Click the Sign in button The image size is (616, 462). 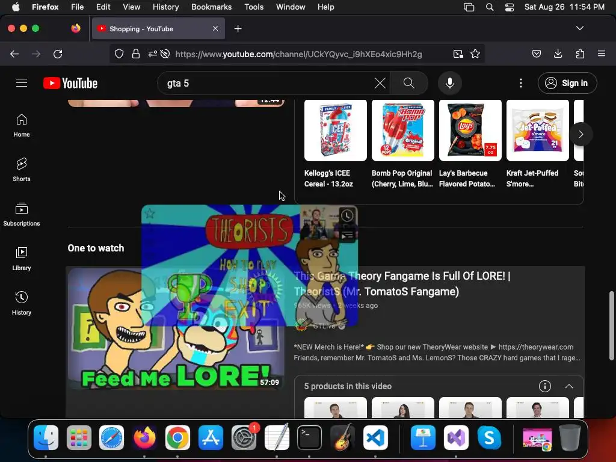568,83
